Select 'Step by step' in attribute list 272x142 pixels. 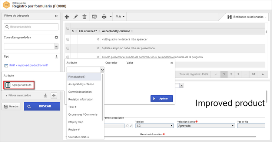click(84, 122)
